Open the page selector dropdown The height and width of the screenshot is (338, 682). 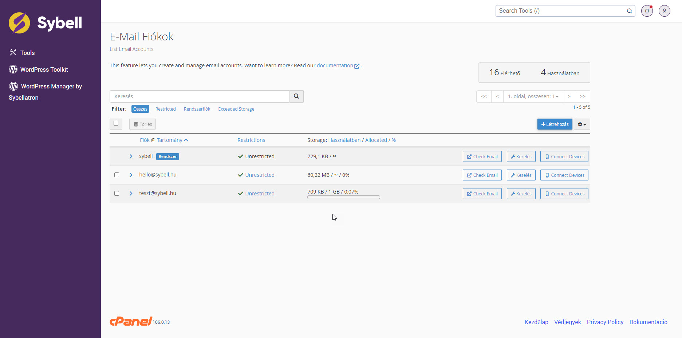click(x=533, y=96)
